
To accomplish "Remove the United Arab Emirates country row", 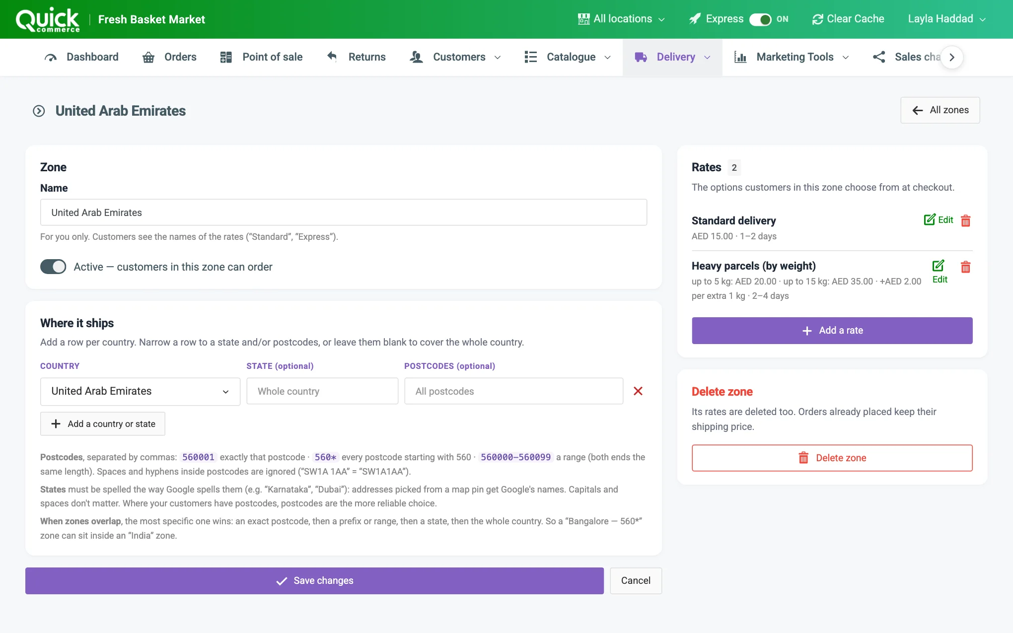I will 638,391.
